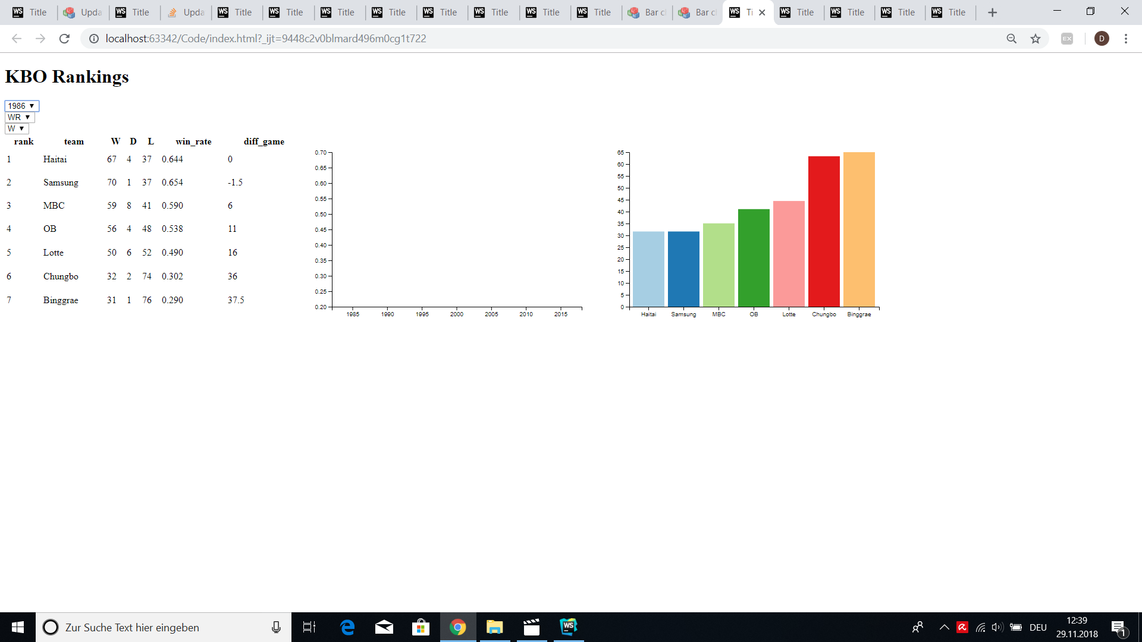Click the Chungbo red bar
Screen dimensions: 1142x642
coord(824,232)
